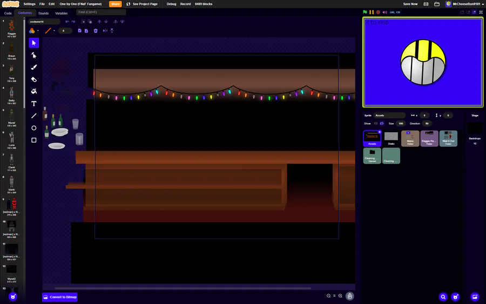
Task: Set sprite to shown with eye icon
Action: tap(376, 123)
